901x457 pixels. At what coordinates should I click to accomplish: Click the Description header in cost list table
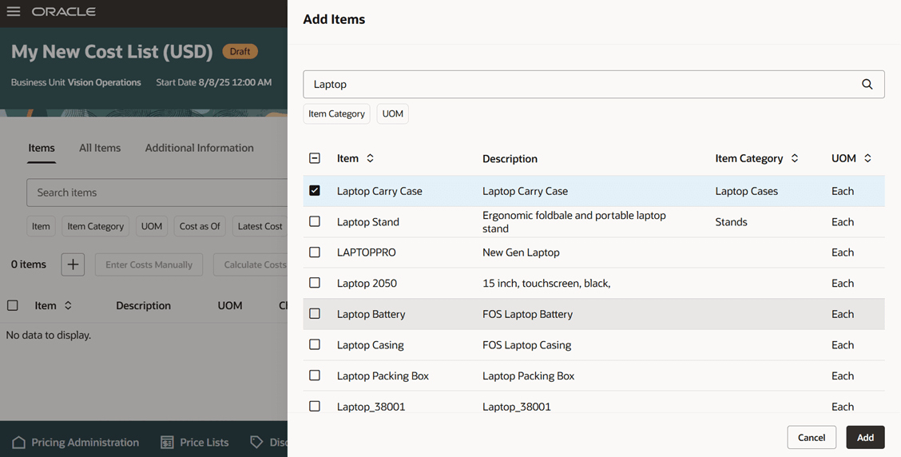coord(143,306)
